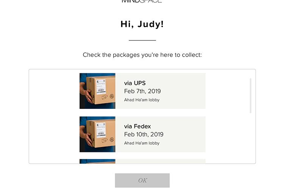Click the Hi, Judy! heading

click(142, 24)
